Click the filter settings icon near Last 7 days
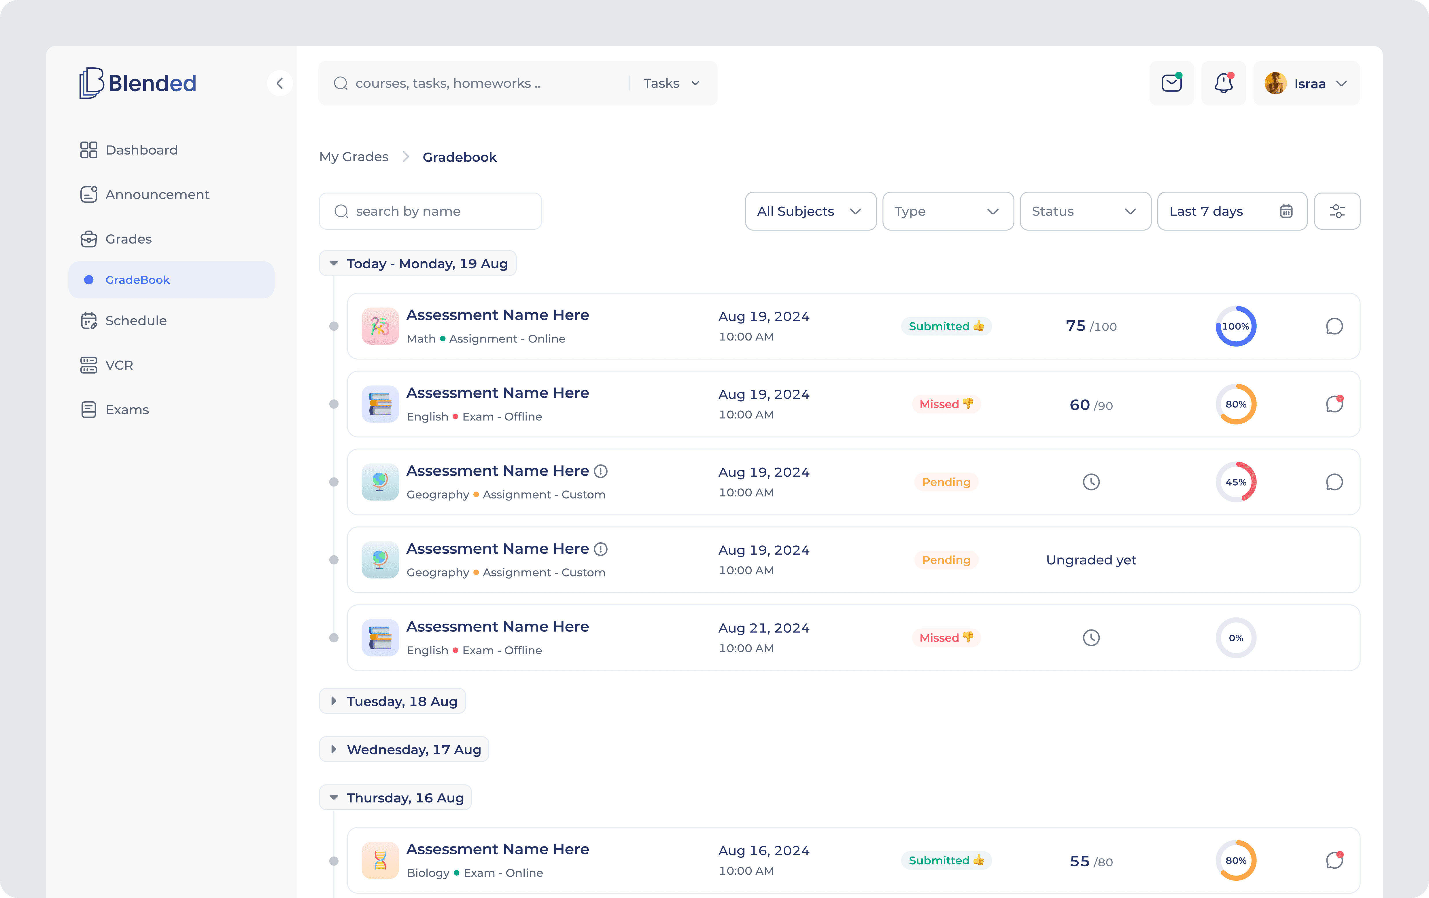The image size is (1429, 898). [x=1337, y=211]
